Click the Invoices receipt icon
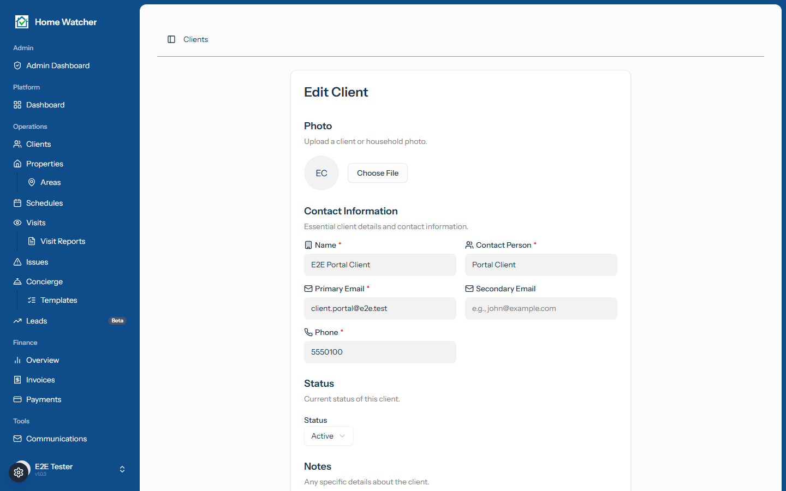786x491 pixels. 17,380
